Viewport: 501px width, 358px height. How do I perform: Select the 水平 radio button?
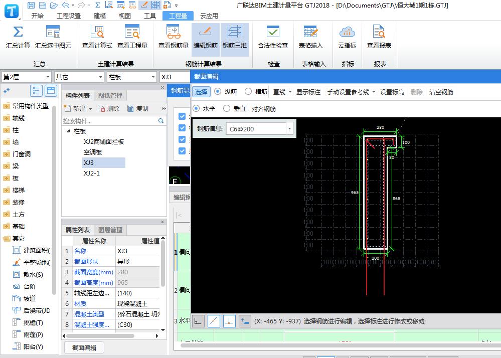[x=196, y=109]
